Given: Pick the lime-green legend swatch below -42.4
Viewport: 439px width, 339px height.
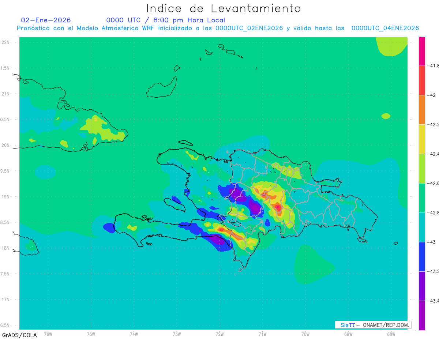Looking at the screenshot, I should (x=422, y=169).
